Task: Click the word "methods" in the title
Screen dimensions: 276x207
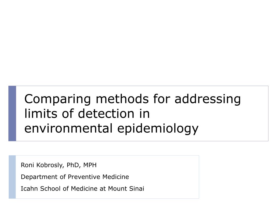Action: pos(122,99)
